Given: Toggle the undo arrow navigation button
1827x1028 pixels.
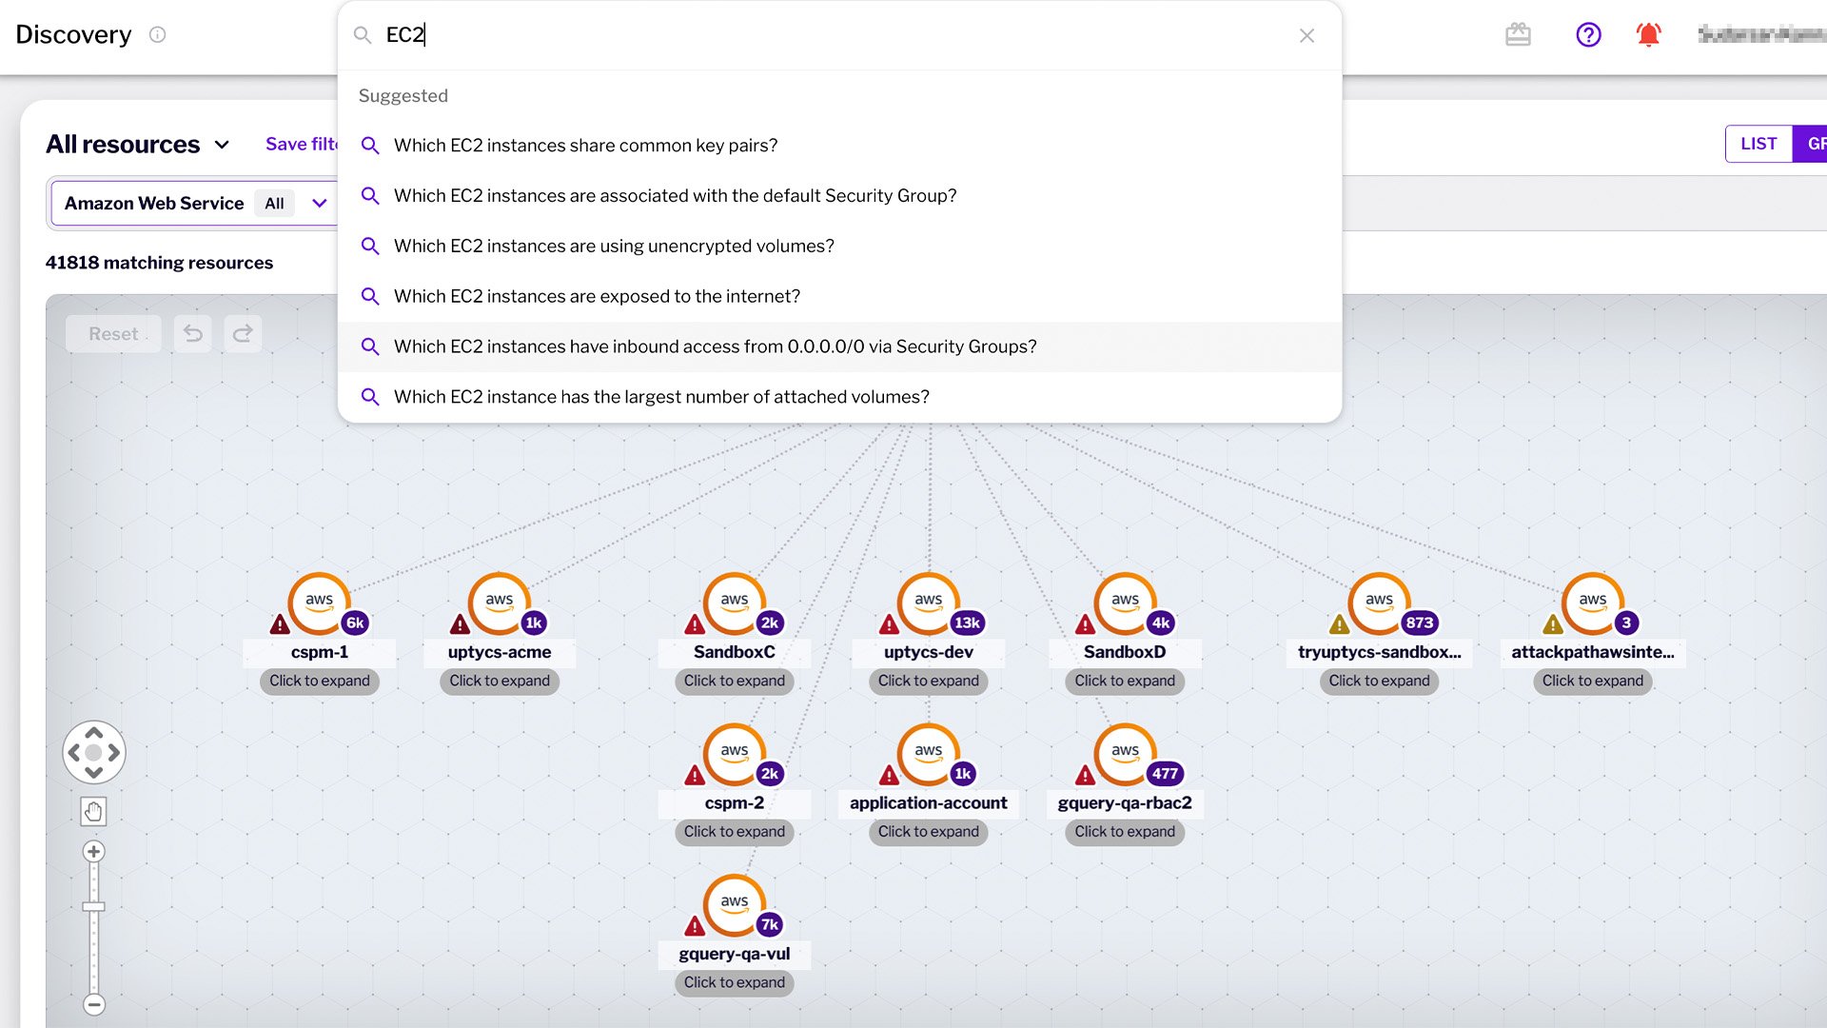Looking at the screenshot, I should pyautogui.click(x=192, y=334).
